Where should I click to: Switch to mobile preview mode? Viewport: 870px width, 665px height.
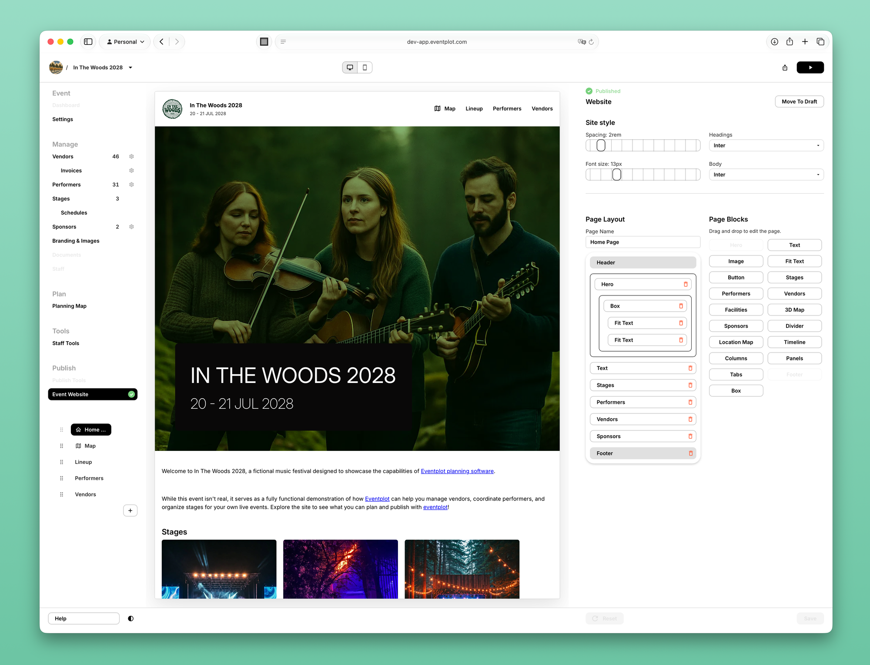pos(365,67)
